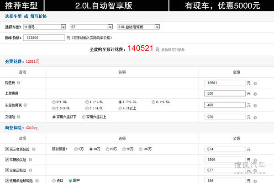274x183 pixels.
Task: Click the info icon after 上牌费用 amount
Action: point(255,94)
